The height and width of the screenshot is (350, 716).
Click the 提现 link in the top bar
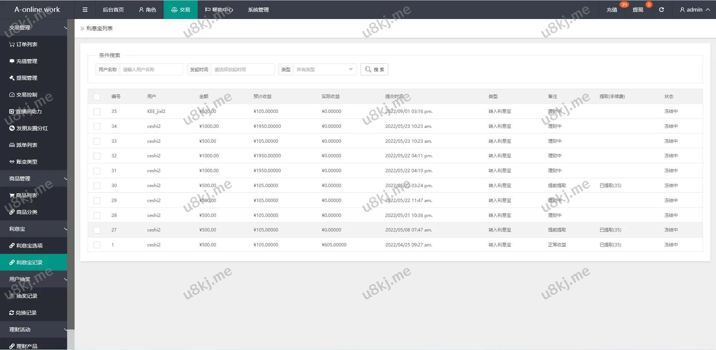pos(638,10)
